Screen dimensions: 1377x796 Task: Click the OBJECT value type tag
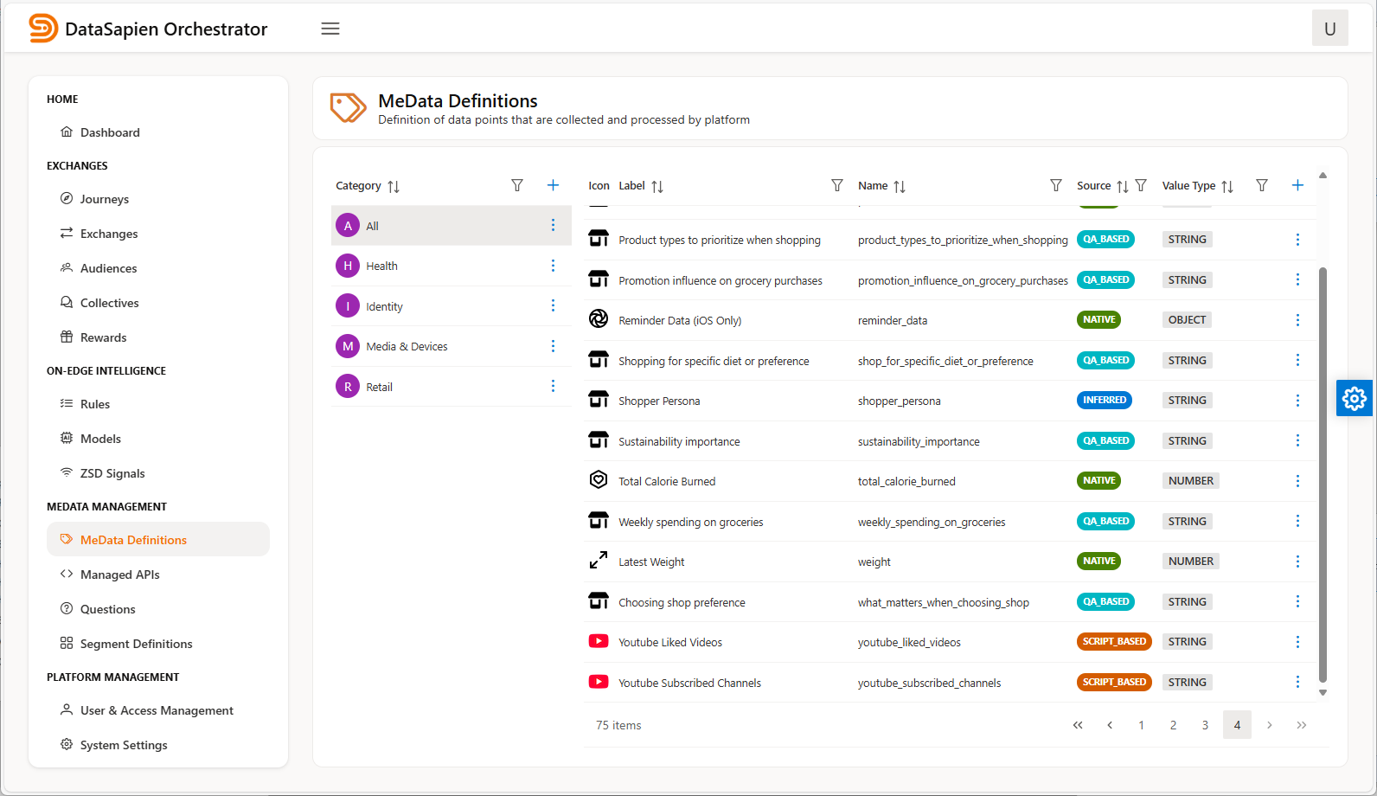(1187, 320)
